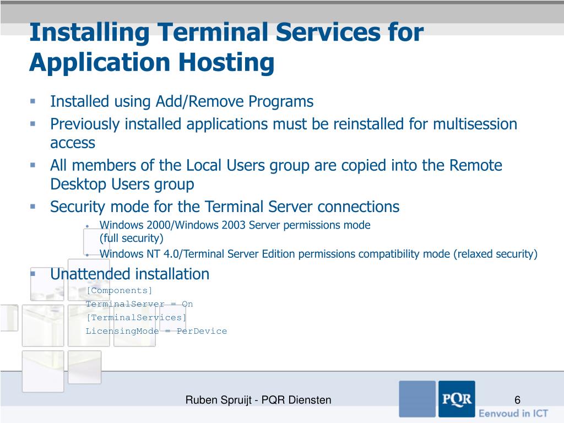Select Security mode for Terminal Server connections
Viewport: 564px width, 423px height.
click(x=225, y=207)
